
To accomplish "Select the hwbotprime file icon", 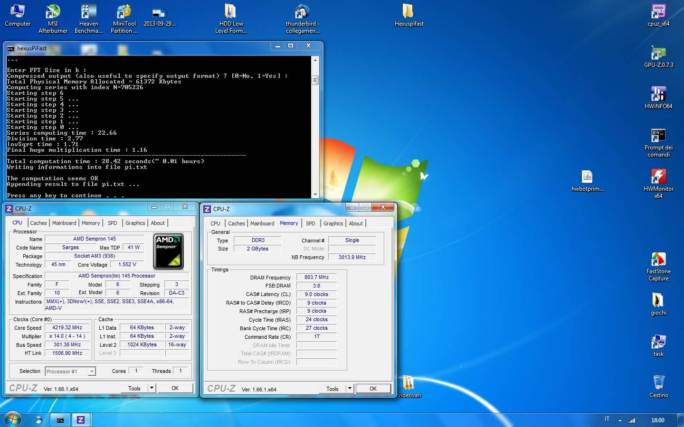I will pos(587,181).
